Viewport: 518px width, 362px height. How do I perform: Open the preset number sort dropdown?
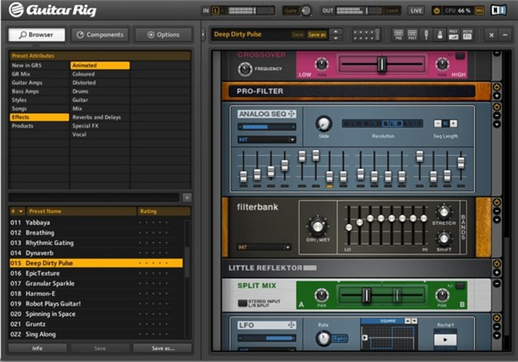(x=21, y=211)
